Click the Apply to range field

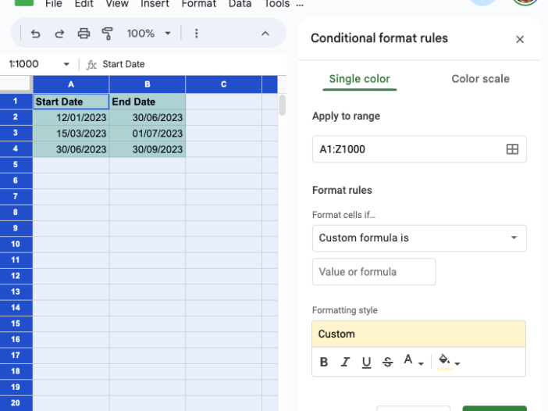point(419,149)
